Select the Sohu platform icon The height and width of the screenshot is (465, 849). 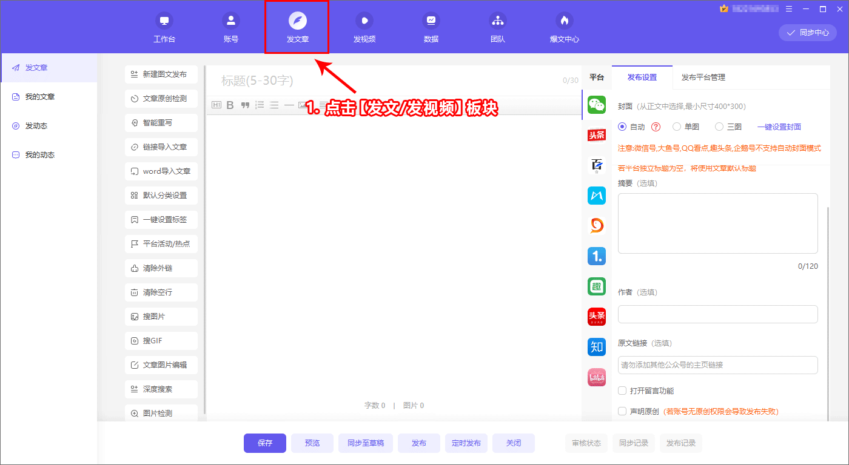pos(597,226)
